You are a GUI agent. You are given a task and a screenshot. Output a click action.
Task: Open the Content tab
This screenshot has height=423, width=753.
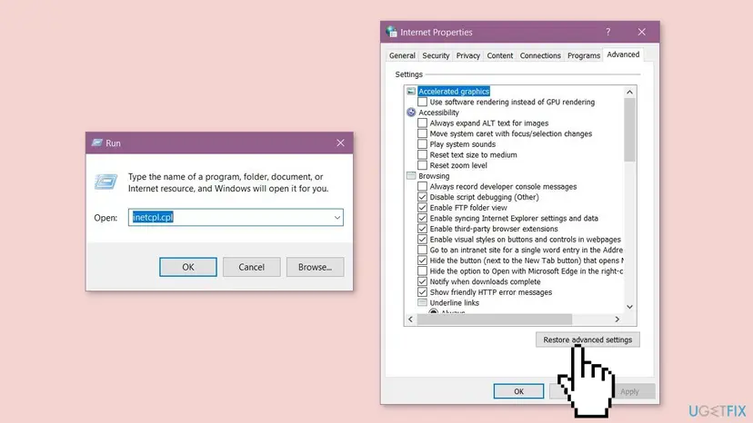point(499,55)
